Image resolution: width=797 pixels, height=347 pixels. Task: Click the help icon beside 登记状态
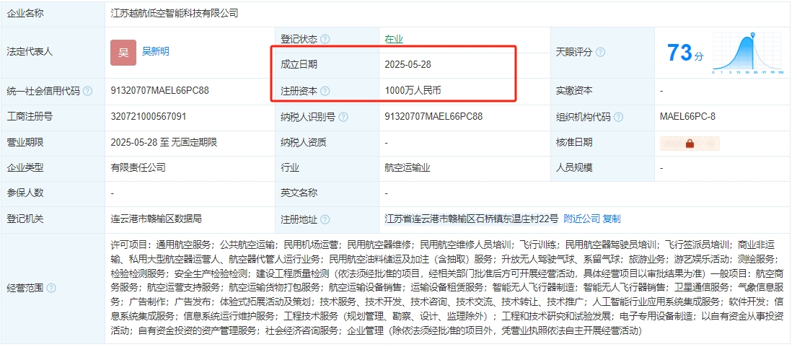pyautogui.click(x=325, y=39)
